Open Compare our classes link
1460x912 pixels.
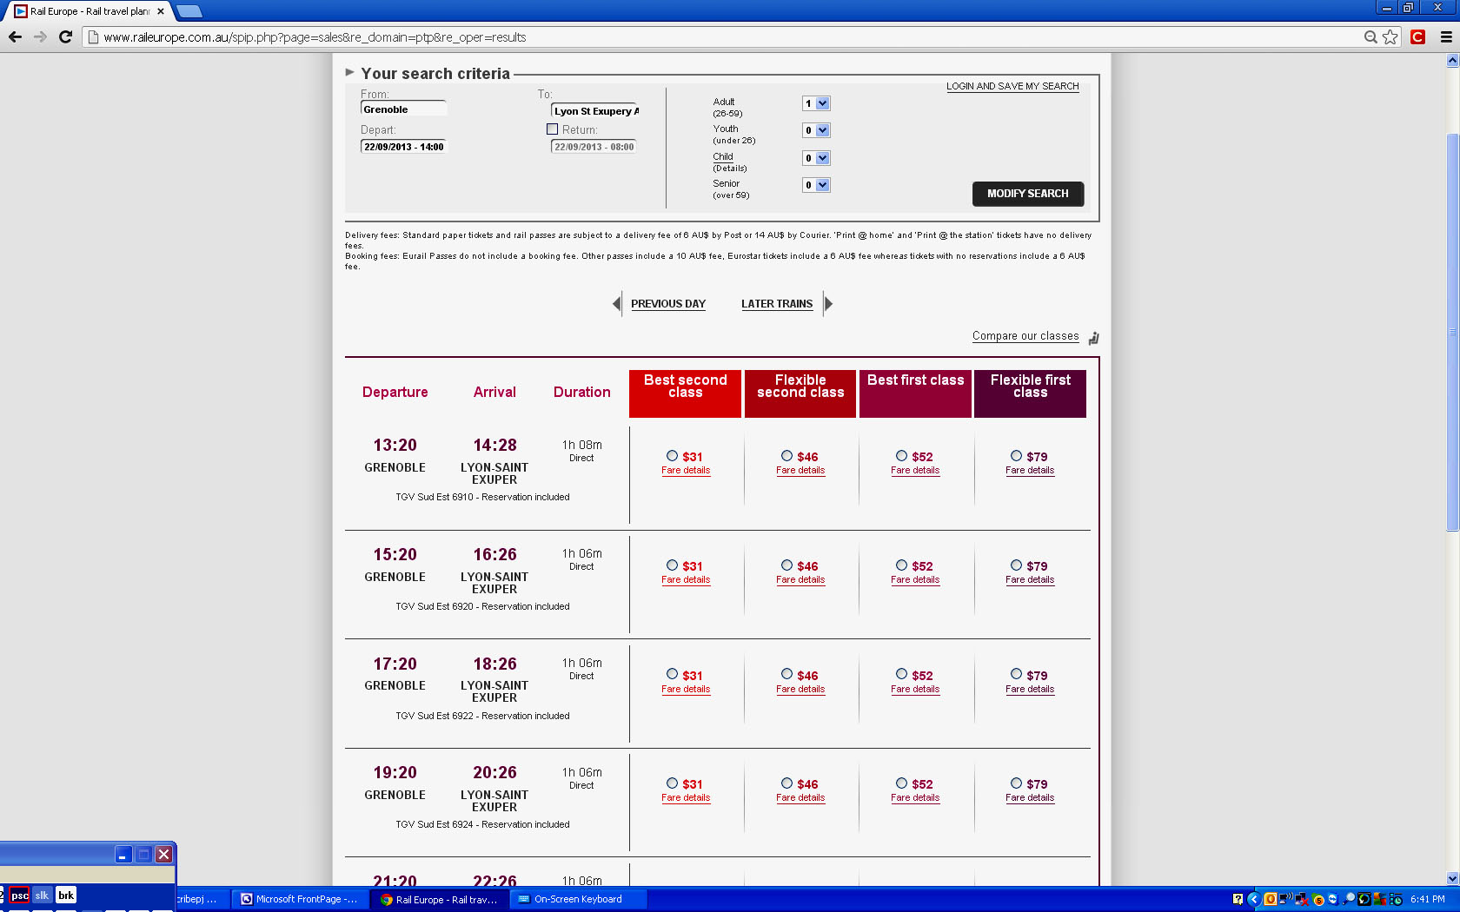[1025, 336]
